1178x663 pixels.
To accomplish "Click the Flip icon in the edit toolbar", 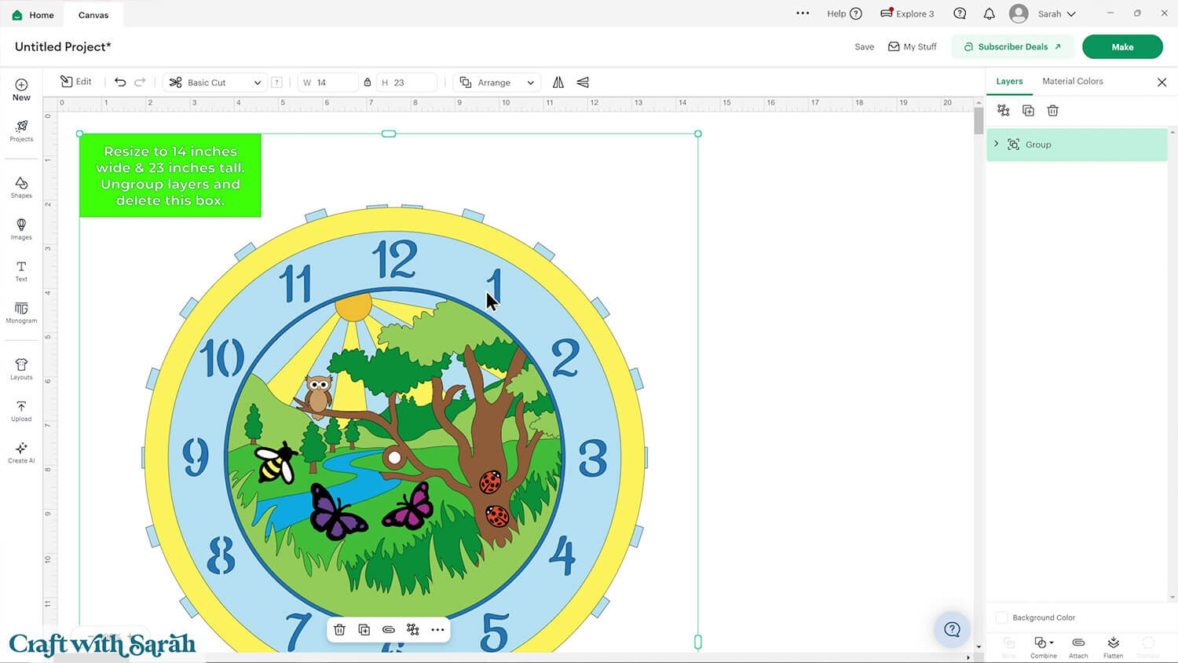I will (x=558, y=82).
